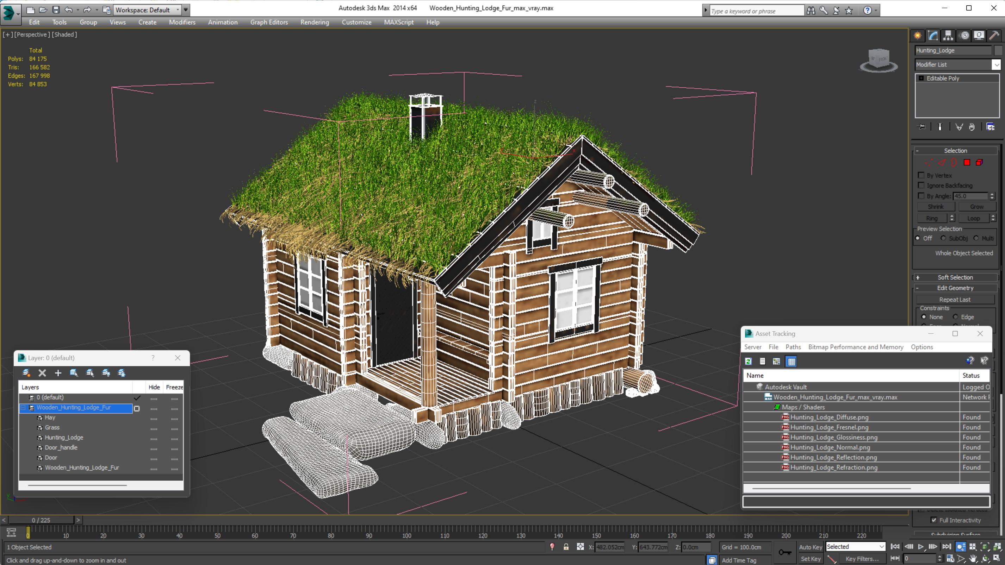Click the Repeat Last button
Viewport: 1005px width, 565px height.
pos(955,300)
